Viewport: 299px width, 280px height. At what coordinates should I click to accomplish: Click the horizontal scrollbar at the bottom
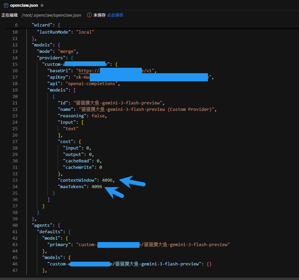click(x=149, y=278)
